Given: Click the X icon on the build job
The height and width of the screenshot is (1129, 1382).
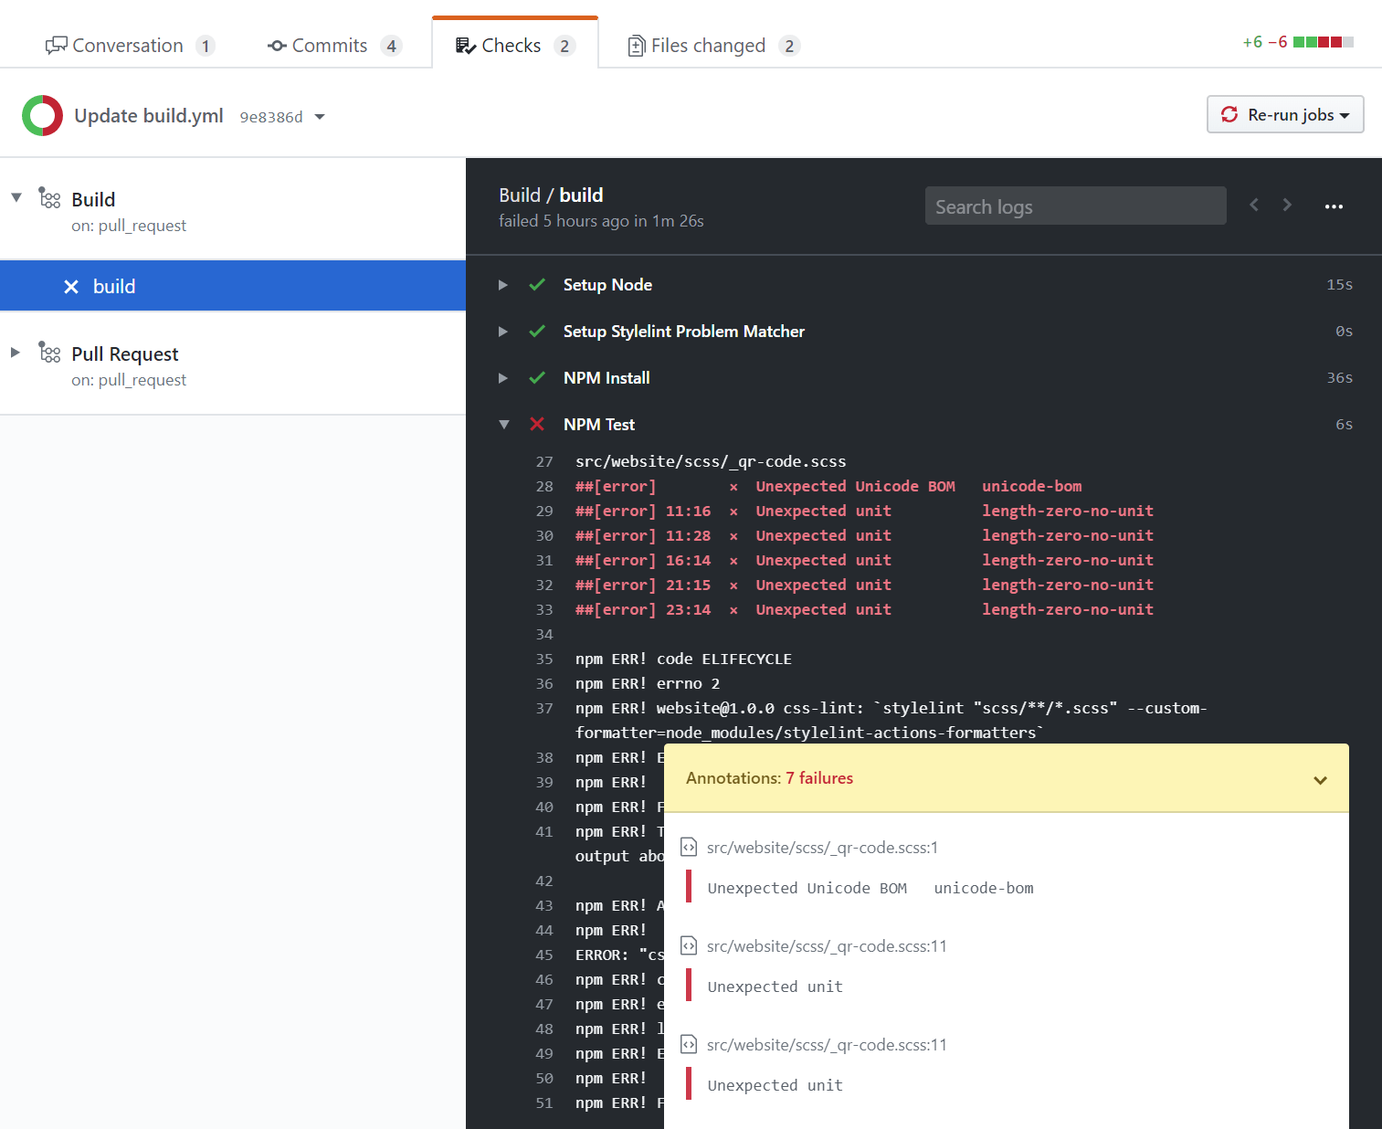Looking at the screenshot, I should [x=71, y=287].
